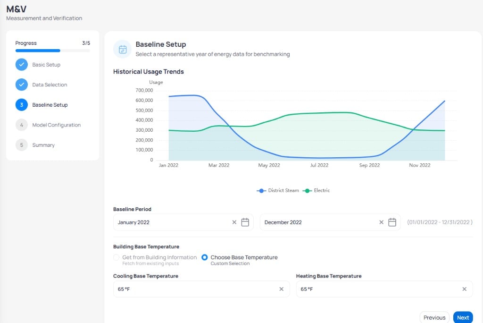The image size is (483, 323).
Task: Open the start date calendar picker icon
Action: pos(245,222)
